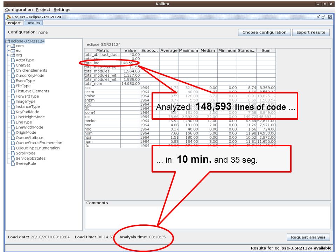Click the ForwardType file icon

pos(13,96)
